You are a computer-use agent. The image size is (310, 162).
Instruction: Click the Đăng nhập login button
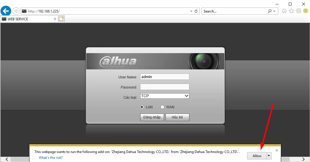click(x=152, y=117)
